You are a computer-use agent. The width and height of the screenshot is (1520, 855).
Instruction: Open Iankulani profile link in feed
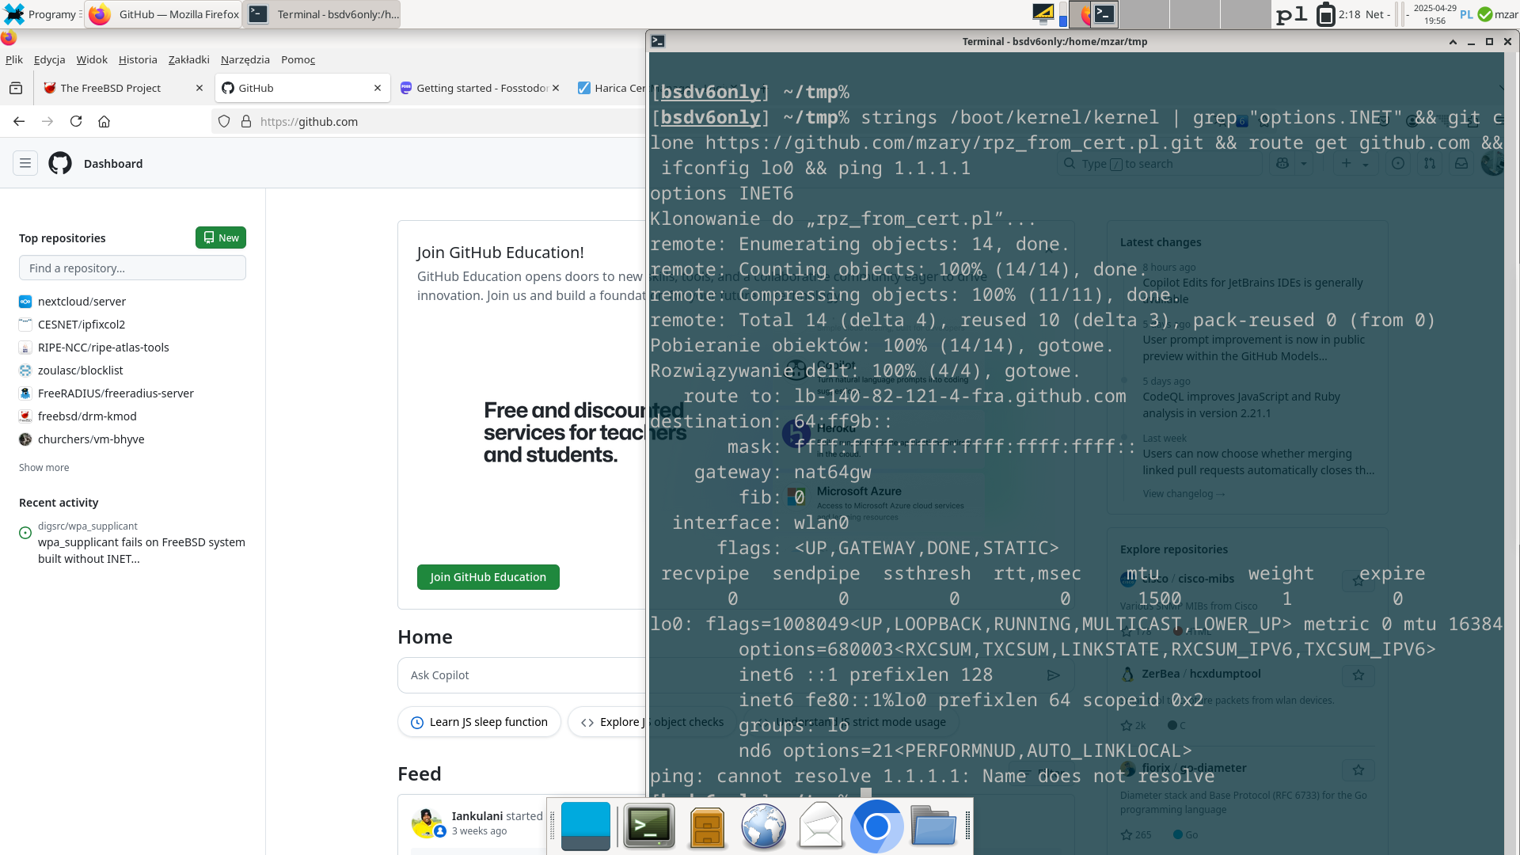pos(477,816)
